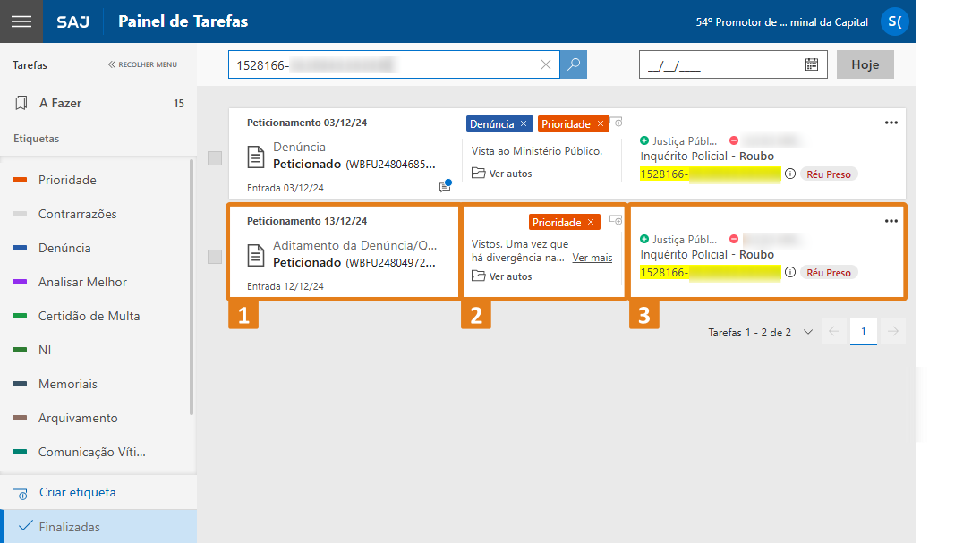Check the checkbox beside the Denúncia card
The image size is (963, 543).
pos(214,157)
